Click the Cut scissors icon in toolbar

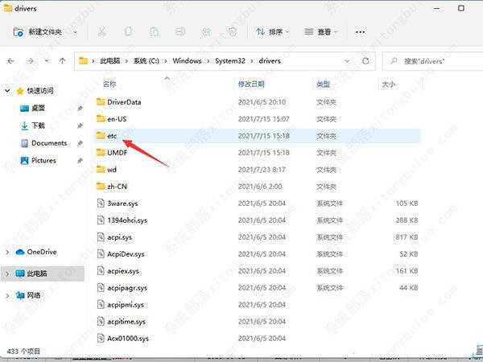[101, 32]
